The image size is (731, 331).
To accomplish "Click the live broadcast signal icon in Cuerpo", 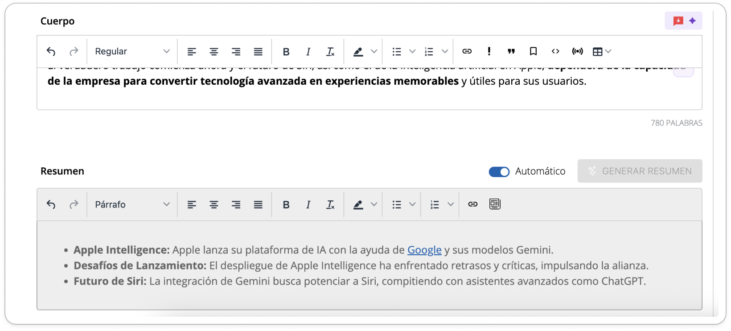I will pyautogui.click(x=578, y=51).
